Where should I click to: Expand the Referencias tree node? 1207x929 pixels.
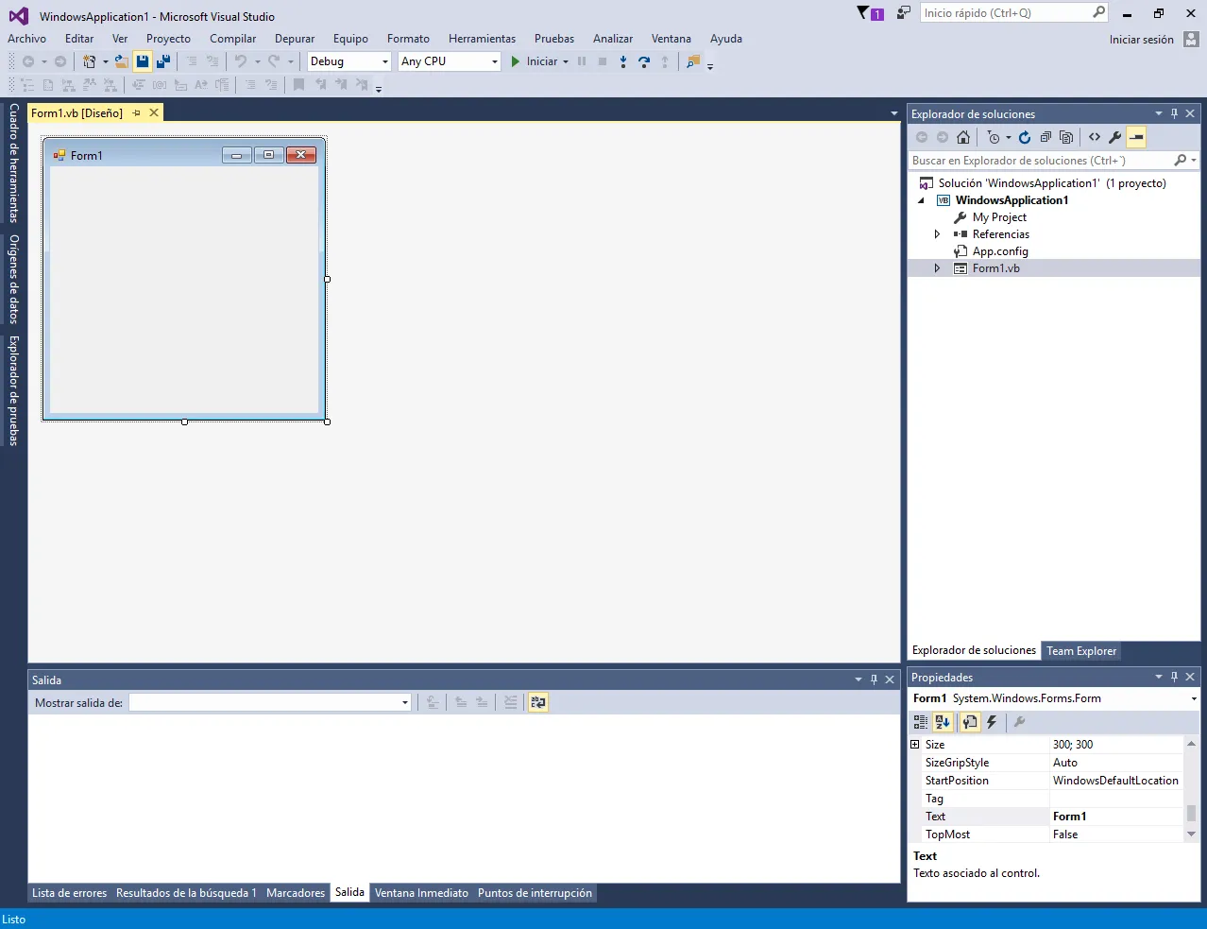[x=937, y=234]
